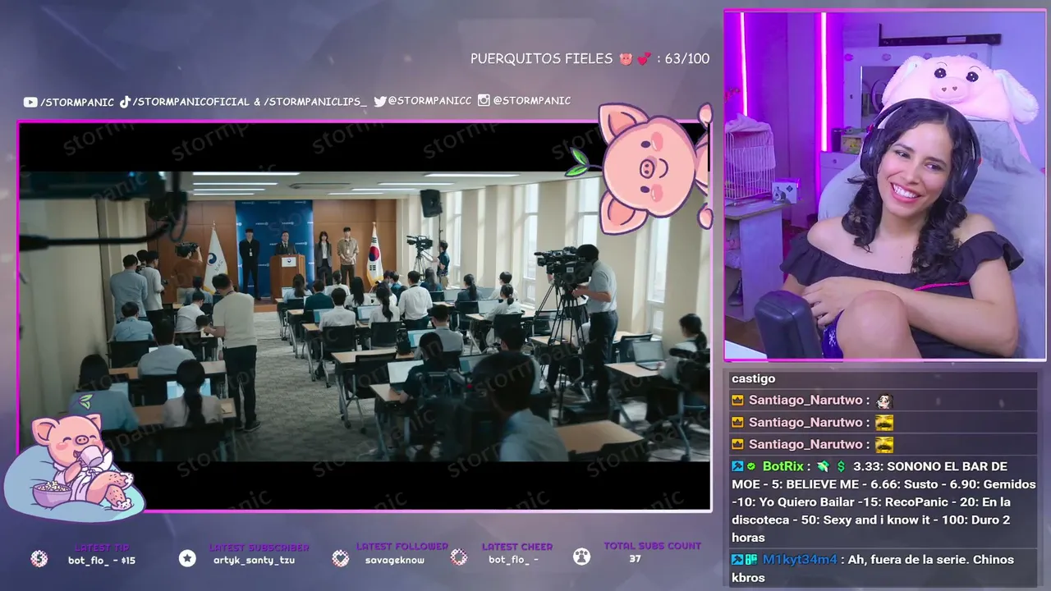1051x591 pixels.
Task: Click BotRix's blue moderator badge
Action: [737, 466]
